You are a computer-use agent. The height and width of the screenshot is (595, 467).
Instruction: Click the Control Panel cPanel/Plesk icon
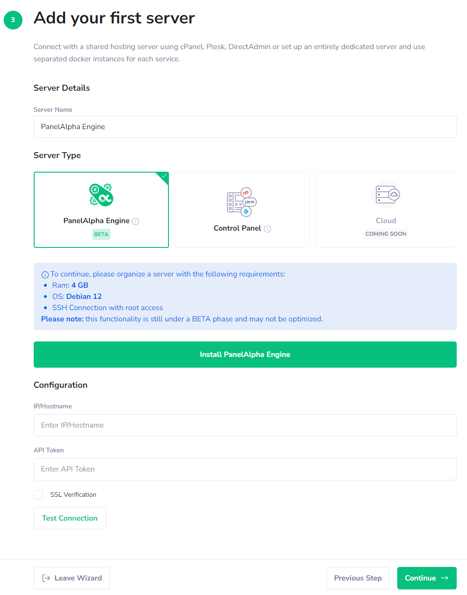(x=242, y=202)
